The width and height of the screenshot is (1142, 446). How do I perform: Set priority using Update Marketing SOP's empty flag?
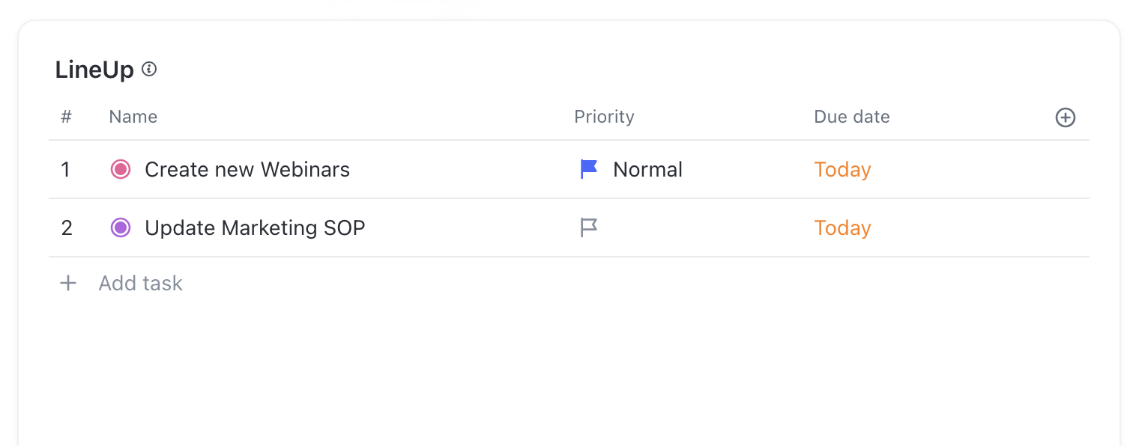point(589,227)
